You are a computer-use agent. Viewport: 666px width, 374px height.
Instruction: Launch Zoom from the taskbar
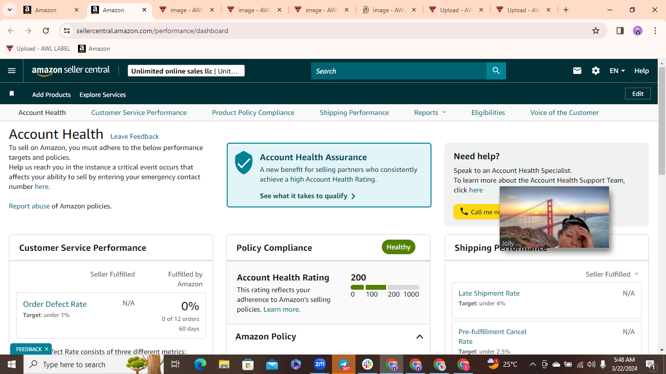coord(320,364)
